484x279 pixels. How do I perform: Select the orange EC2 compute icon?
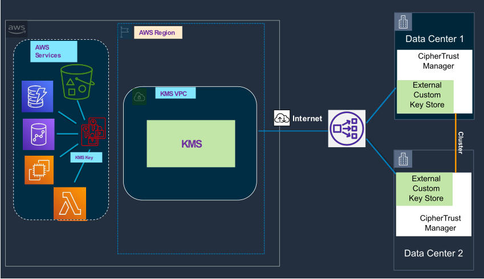(39, 169)
